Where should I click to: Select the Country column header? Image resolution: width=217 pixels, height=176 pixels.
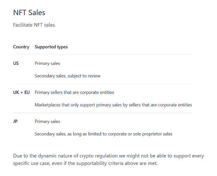(x=21, y=47)
